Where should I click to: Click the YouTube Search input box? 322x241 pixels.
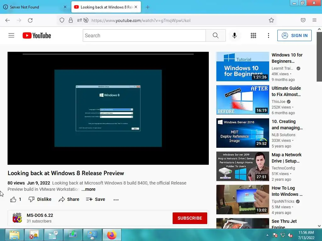pyautogui.click(x=144, y=35)
